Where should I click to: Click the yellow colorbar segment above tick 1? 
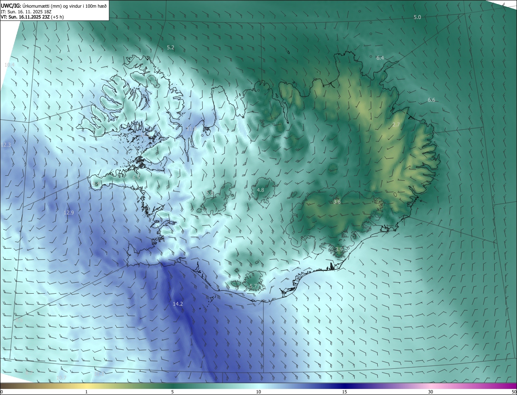point(86,386)
